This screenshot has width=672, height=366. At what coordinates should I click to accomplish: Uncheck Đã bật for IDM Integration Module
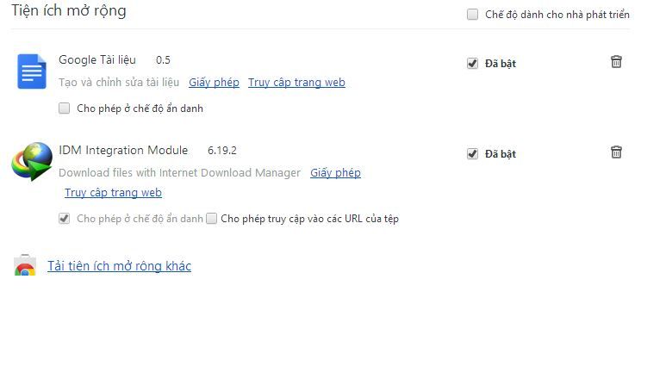(x=472, y=154)
